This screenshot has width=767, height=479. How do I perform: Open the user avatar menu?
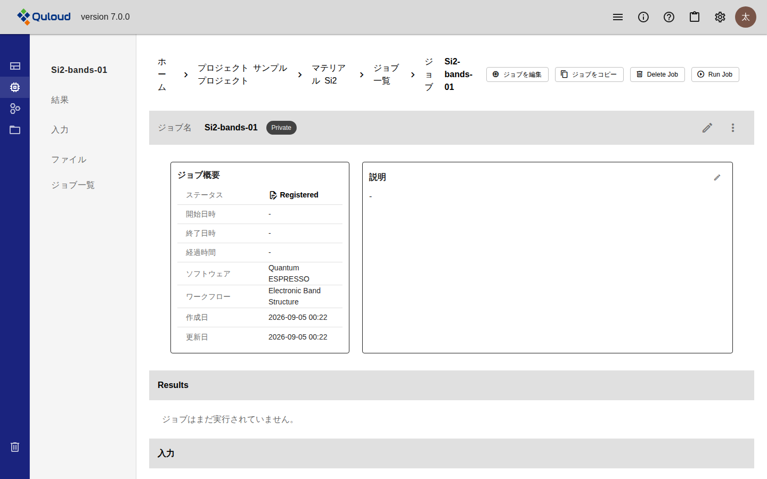tap(746, 17)
